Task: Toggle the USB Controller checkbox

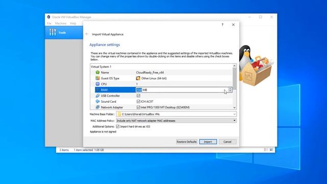Action: click(x=138, y=96)
